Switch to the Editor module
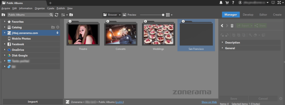 point(263,15)
